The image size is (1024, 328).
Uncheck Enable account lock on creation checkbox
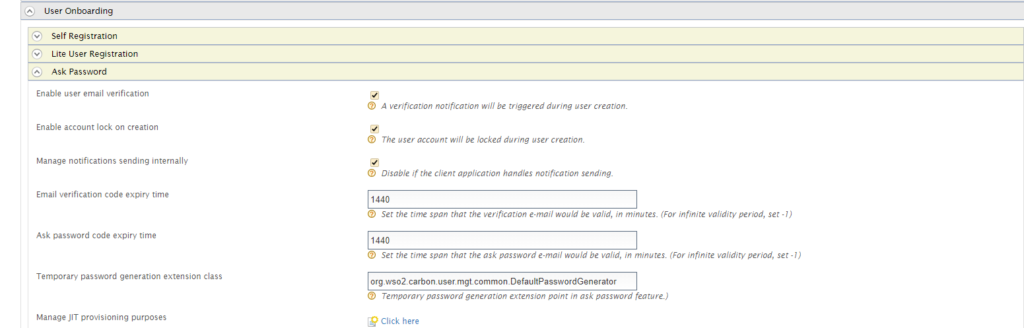coord(374,129)
